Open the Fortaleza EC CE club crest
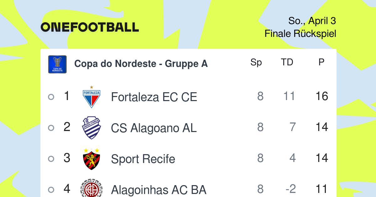The width and height of the screenshot is (376, 197). point(91,97)
